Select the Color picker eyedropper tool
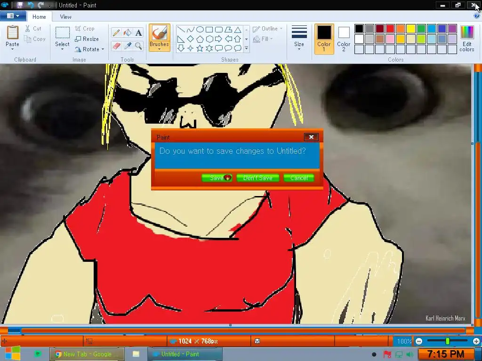Viewport: 482px width, 361px height. (x=127, y=46)
